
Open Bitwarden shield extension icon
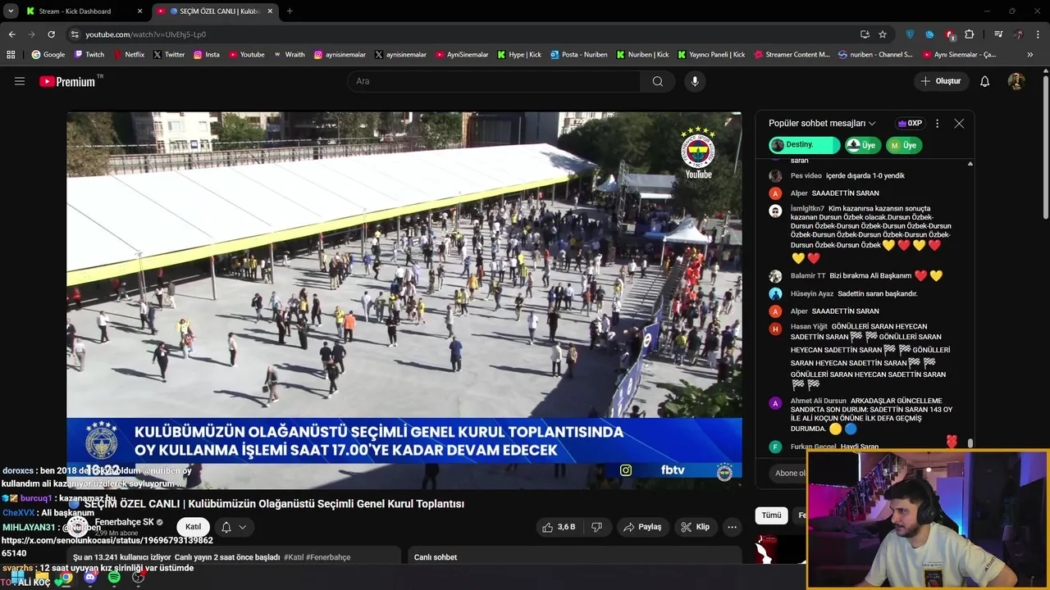pyautogui.click(x=910, y=34)
